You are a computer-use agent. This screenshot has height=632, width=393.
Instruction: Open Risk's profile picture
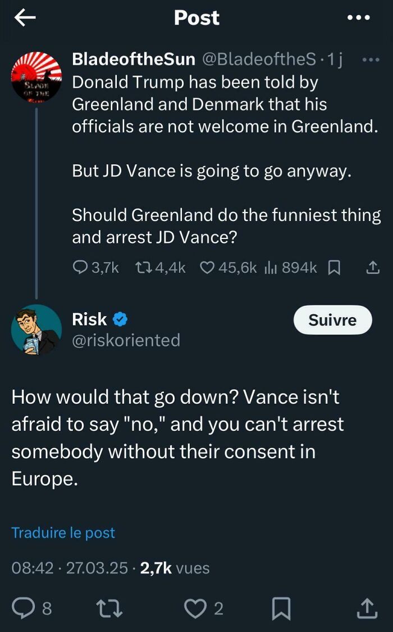36,328
